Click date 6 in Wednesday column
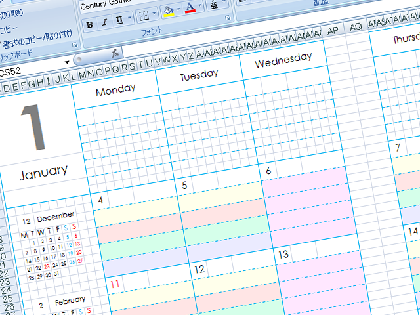 coord(268,171)
